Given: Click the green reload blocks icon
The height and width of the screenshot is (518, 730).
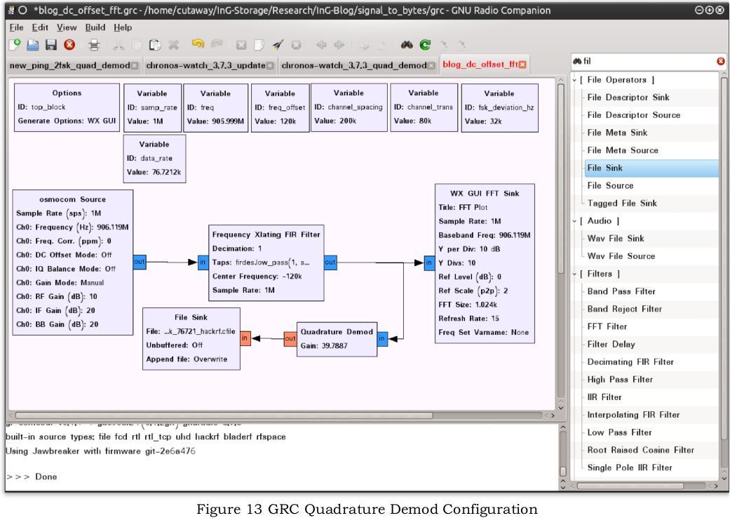Looking at the screenshot, I should pyautogui.click(x=425, y=45).
